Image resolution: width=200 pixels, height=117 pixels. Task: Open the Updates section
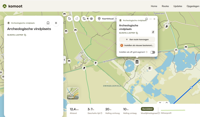coord(178,6)
